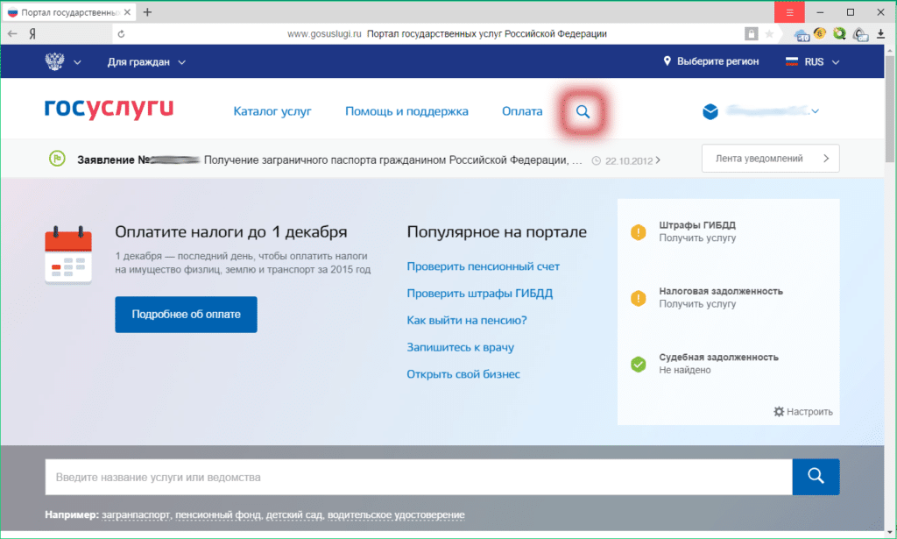Open Как выйти на пенсию? link

coord(467,320)
